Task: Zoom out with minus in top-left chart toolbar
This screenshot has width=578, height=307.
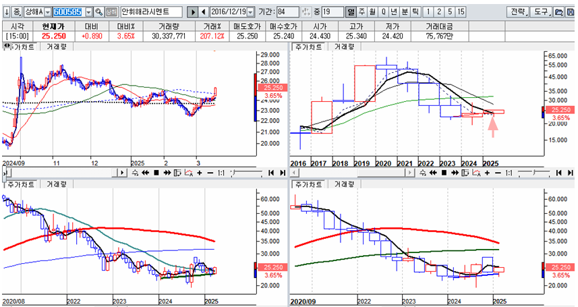Action: [210, 173]
